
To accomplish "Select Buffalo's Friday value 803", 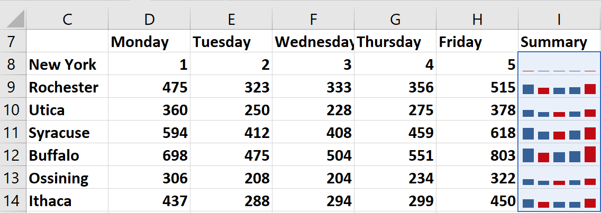I will pyautogui.click(x=477, y=155).
